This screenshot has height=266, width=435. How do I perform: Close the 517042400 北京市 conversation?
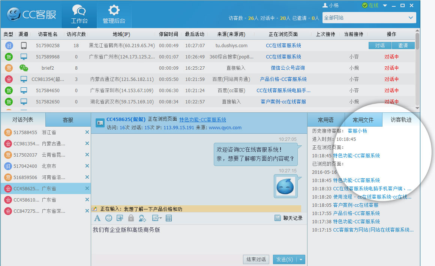[x=87, y=166]
